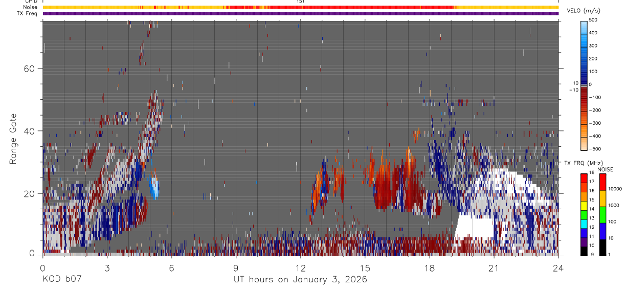
Task: Click the 1000 tick on NOISE legend
Action: (x=613, y=206)
